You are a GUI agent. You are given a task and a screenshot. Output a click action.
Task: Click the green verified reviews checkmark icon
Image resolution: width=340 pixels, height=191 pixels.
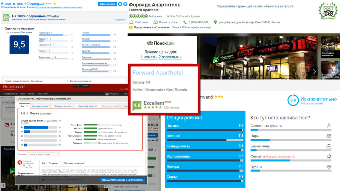tap(7, 18)
